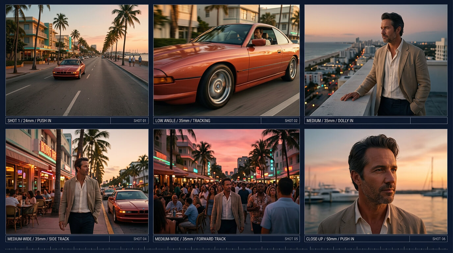
Task: Select the marina close-up portrait thumbnail
Action: 376,182
